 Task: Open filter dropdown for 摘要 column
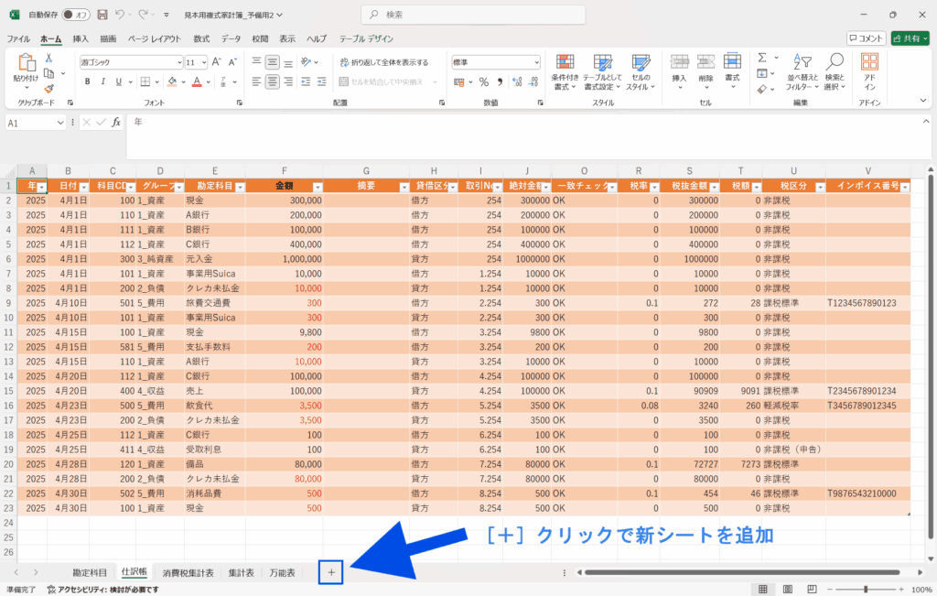coord(404,187)
